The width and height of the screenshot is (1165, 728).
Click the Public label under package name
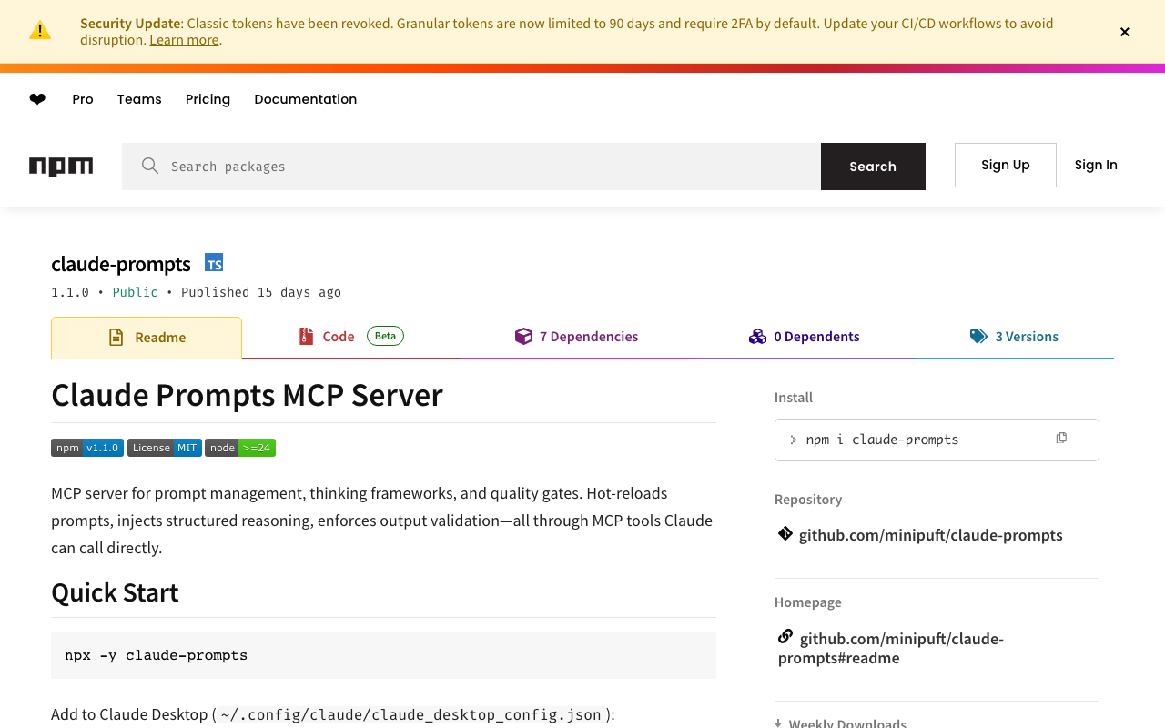click(135, 292)
